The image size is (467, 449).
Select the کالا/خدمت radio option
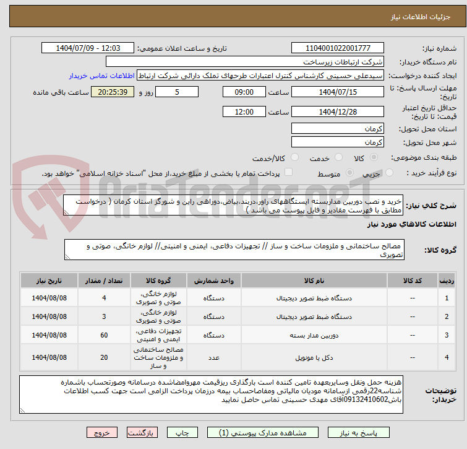click(x=294, y=157)
